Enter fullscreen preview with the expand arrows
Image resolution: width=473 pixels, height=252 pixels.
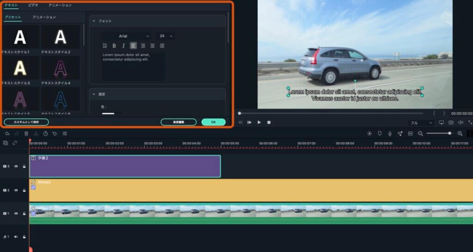point(470,122)
